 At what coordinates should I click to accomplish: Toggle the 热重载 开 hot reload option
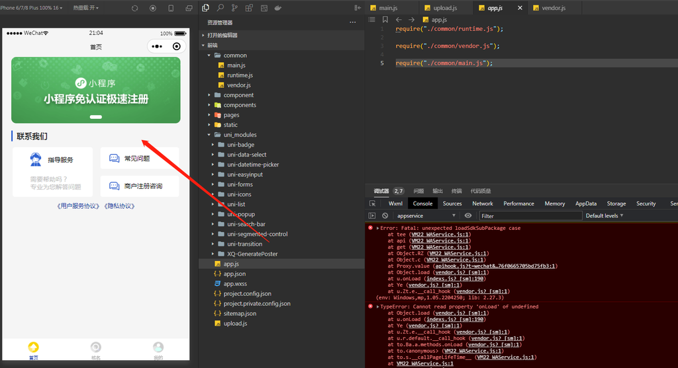pos(85,8)
